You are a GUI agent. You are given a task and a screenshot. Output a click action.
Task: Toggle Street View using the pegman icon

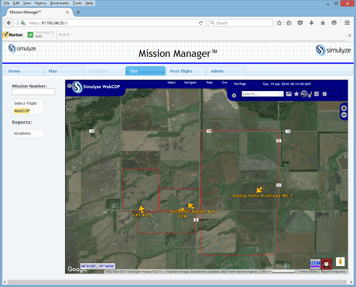pos(340,262)
